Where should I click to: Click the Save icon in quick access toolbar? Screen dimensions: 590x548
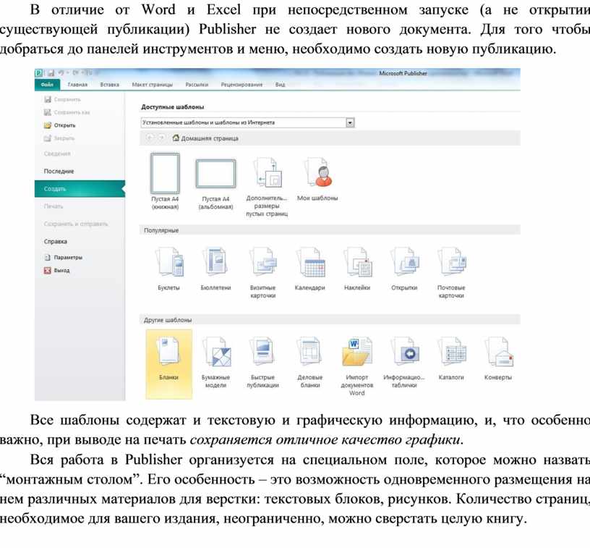51,72
